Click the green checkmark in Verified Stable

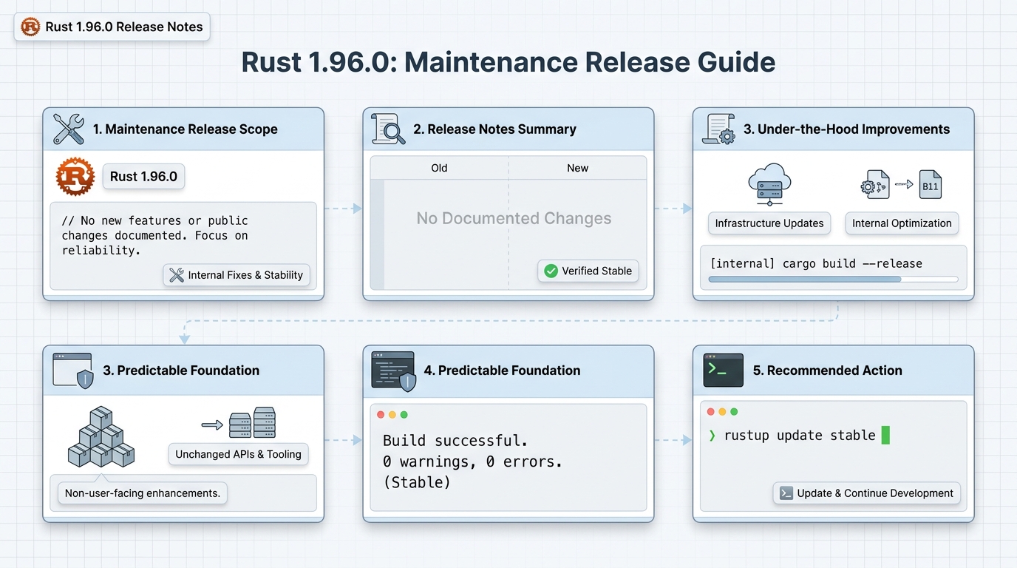[x=551, y=271]
